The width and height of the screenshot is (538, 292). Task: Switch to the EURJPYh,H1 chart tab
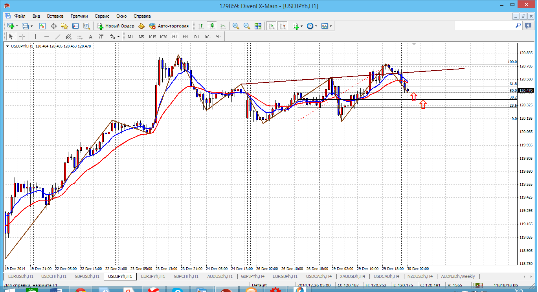point(153,276)
